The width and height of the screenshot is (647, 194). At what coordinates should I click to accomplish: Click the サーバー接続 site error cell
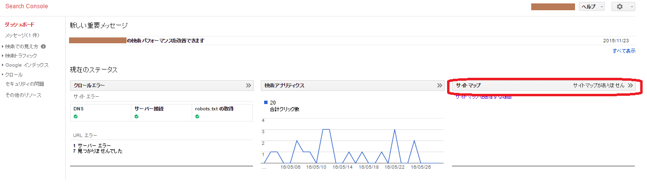(162, 112)
